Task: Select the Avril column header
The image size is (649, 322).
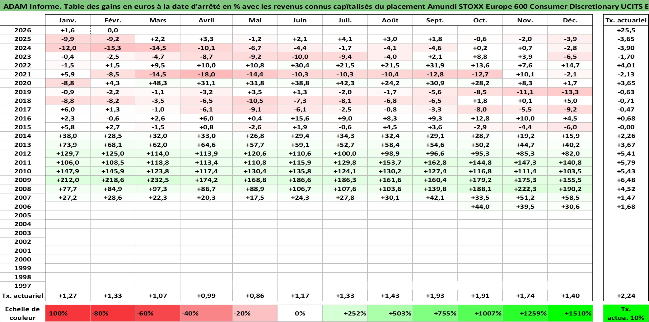Action: click(x=206, y=20)
